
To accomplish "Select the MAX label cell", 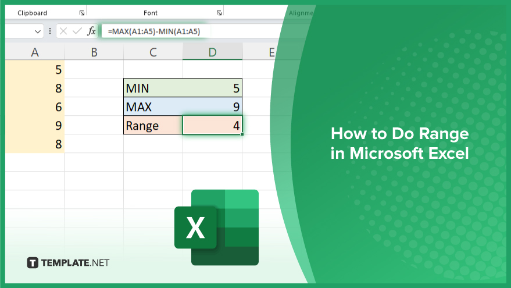I will [153, 106].
